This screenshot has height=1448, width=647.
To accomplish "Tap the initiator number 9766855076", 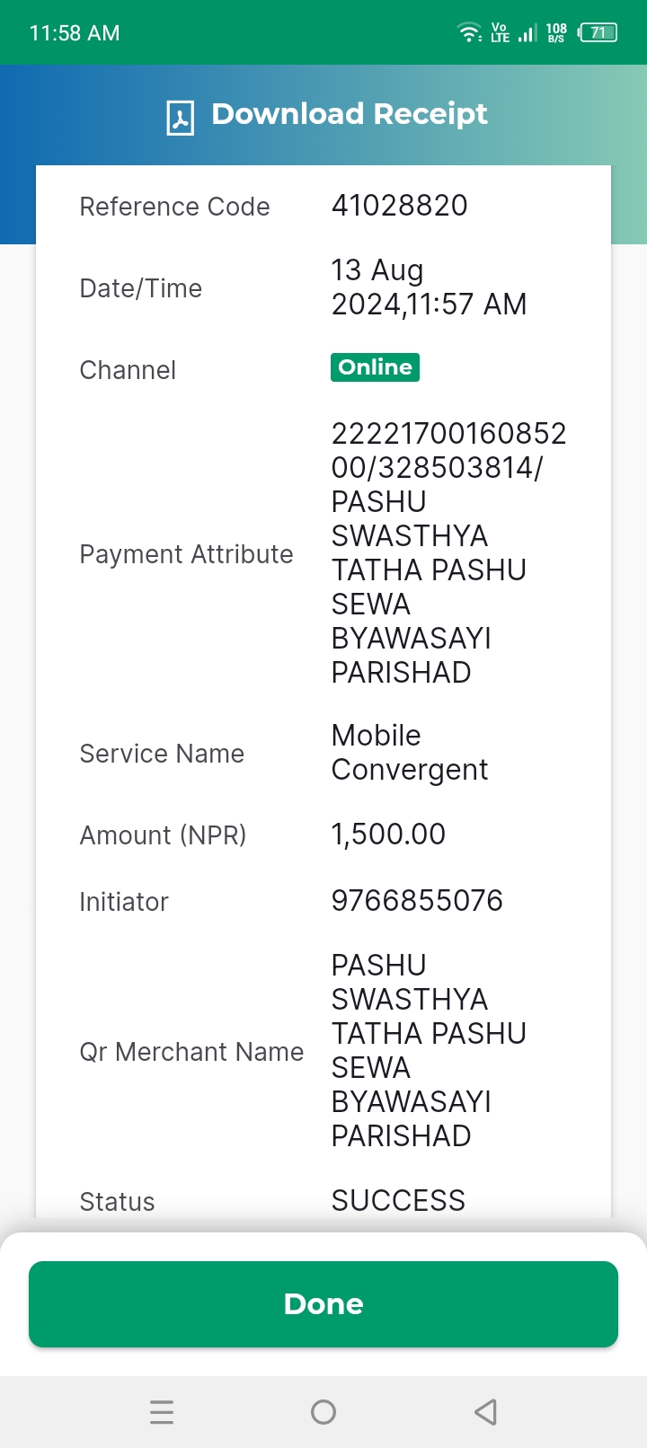I will click(x=417, y=901).
